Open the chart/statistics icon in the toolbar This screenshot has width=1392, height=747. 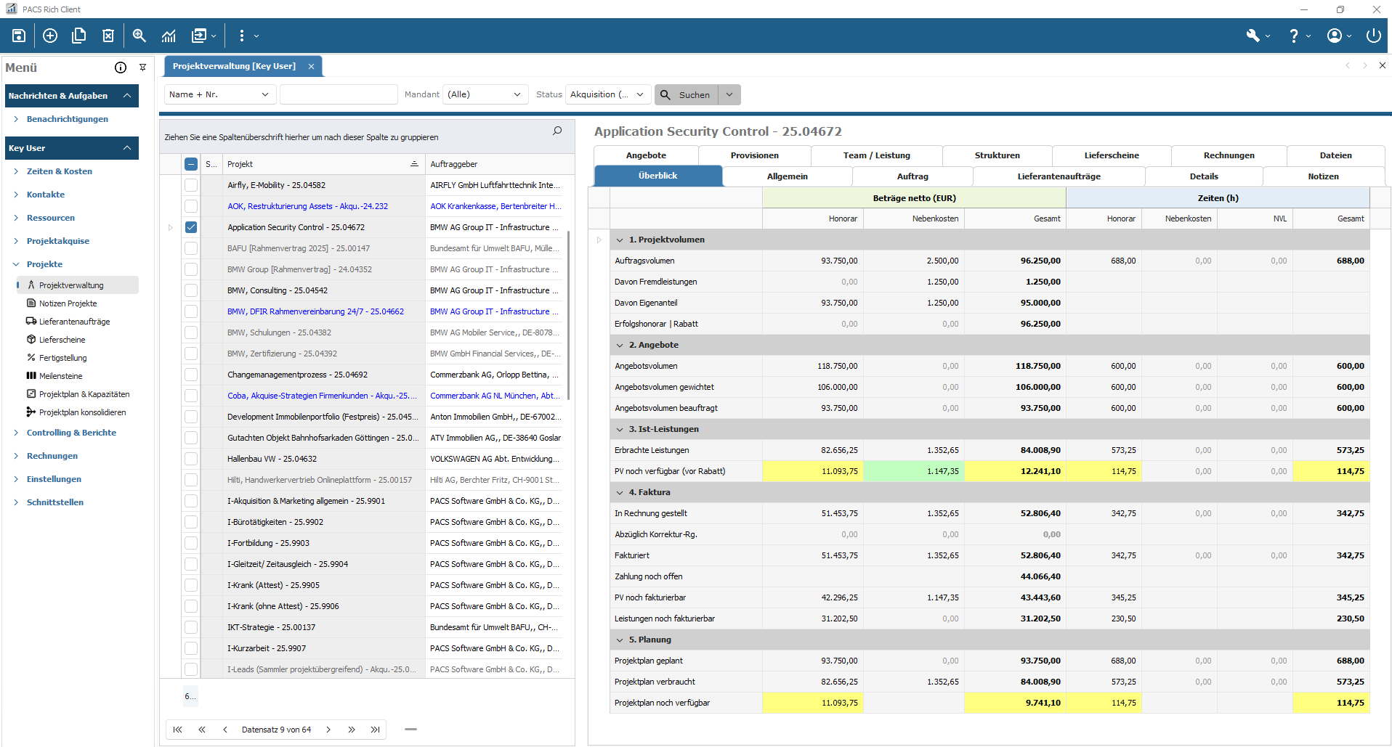(x=168, y=35)
